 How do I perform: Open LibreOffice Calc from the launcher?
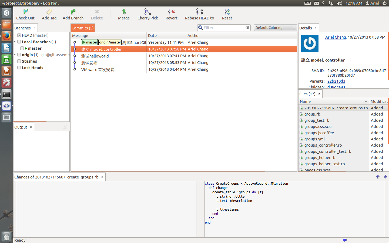6,60
